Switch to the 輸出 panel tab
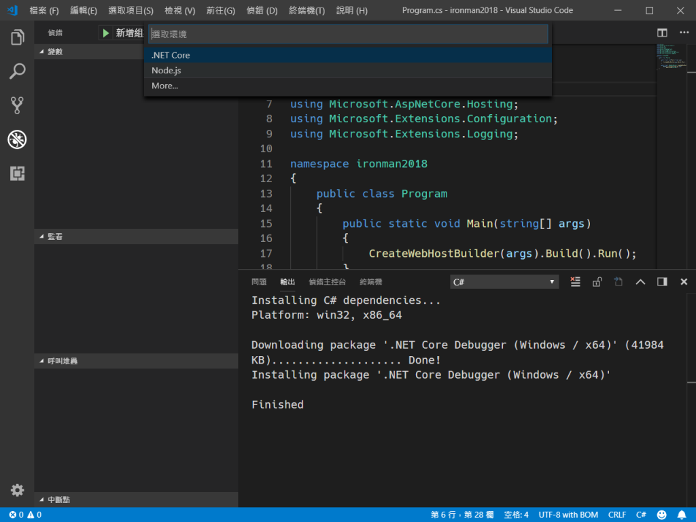 [x=288, y=281]
